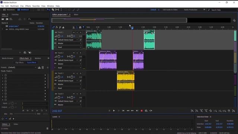Choose Edit Audio to Video workspace
The image size is (238, 134).
tap(170, 10)
